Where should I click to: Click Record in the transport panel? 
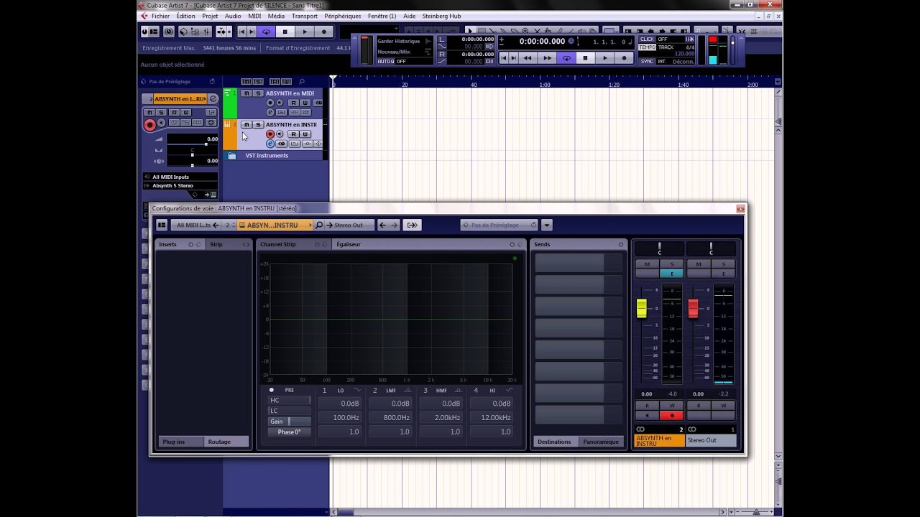[x=624, y=58]
